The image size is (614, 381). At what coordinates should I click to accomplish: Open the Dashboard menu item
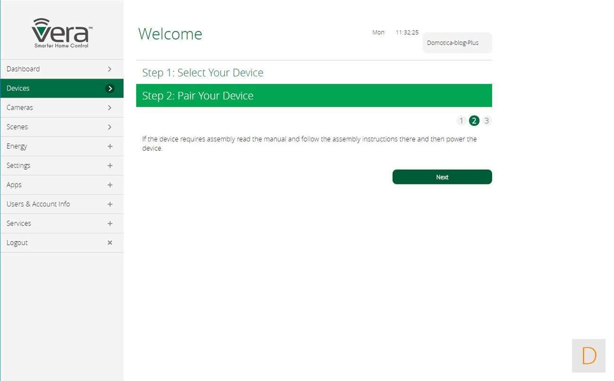(x=24, y=69)
